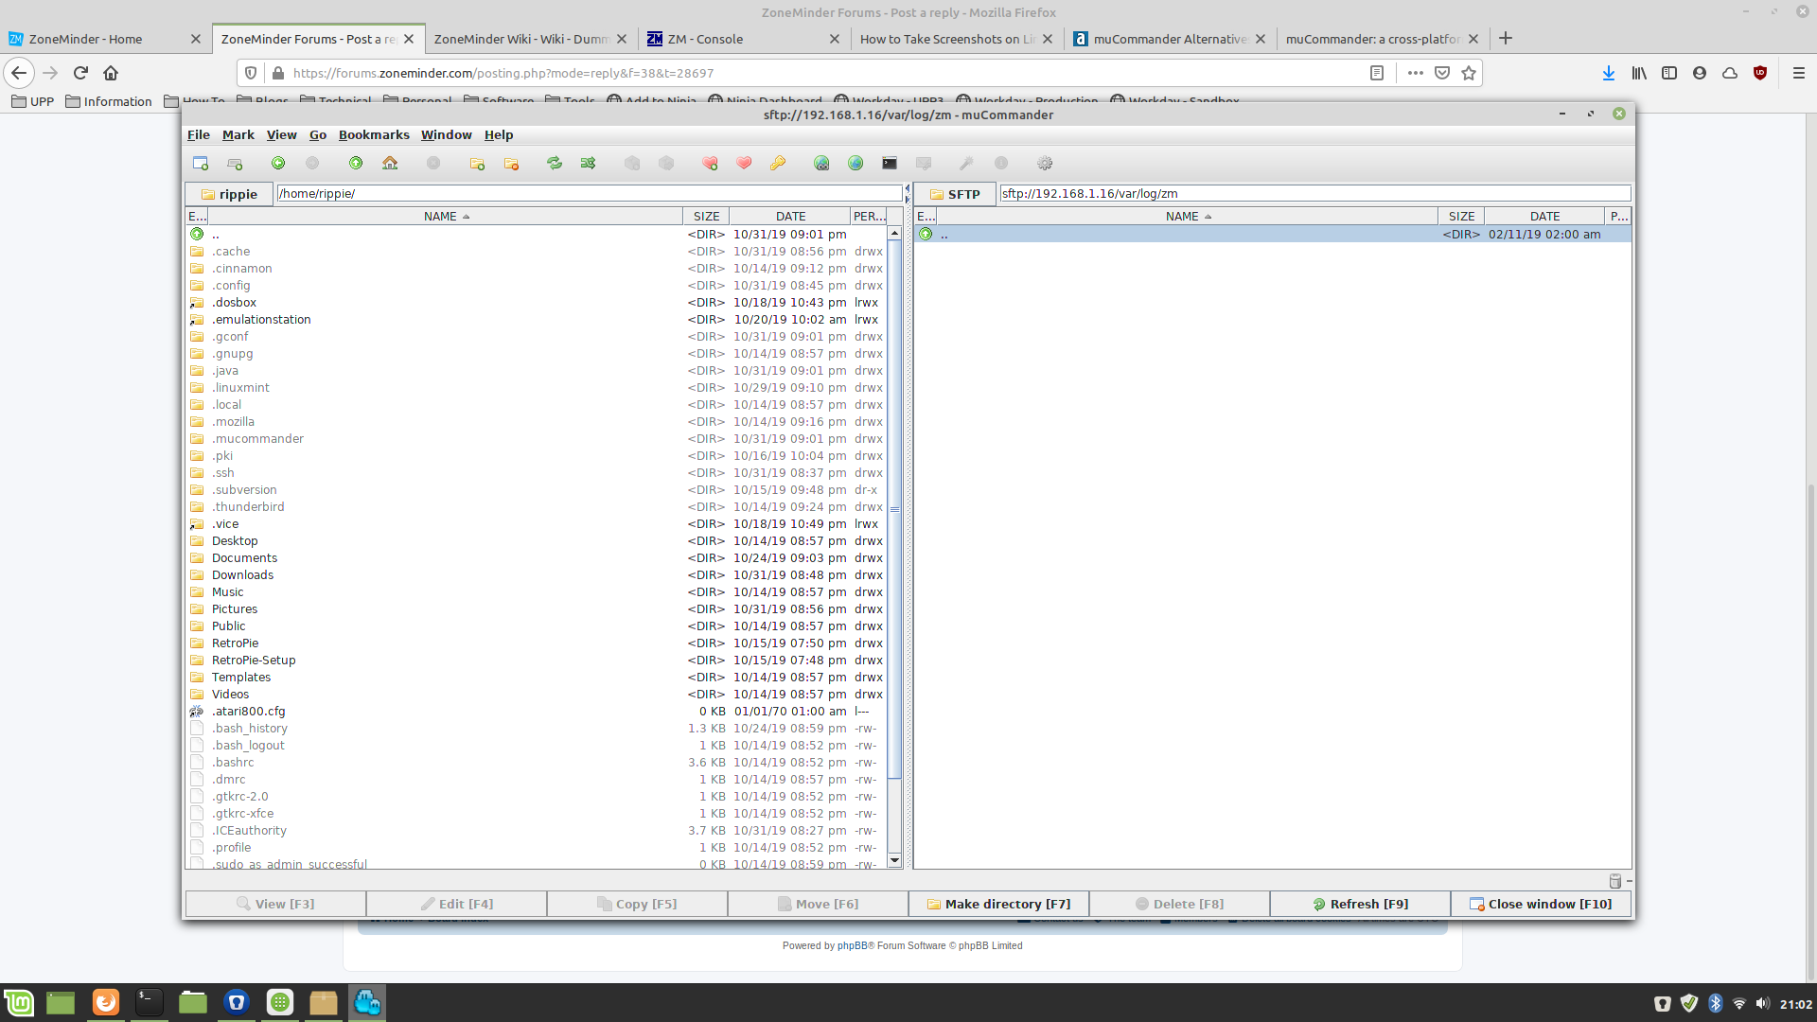Open the terminal in the taskbar
The image size is (1817, 1022).
[x=149, y=1002]
